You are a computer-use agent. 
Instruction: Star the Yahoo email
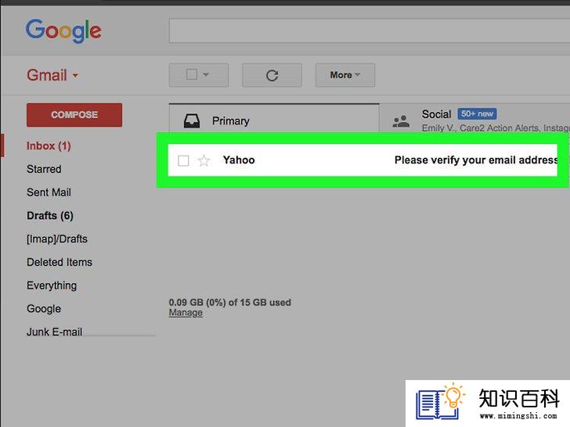click(x=204, y=160)
